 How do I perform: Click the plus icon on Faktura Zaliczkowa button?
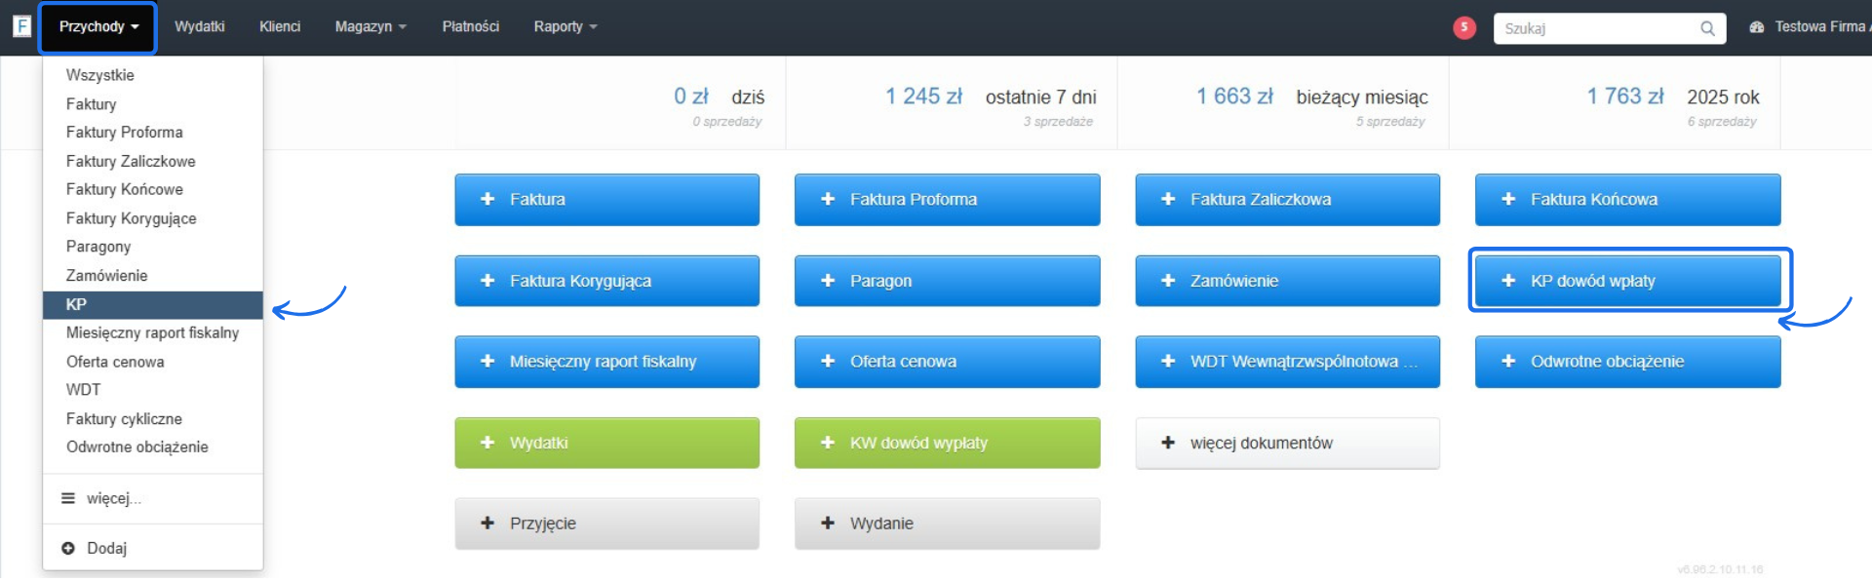1168,199
